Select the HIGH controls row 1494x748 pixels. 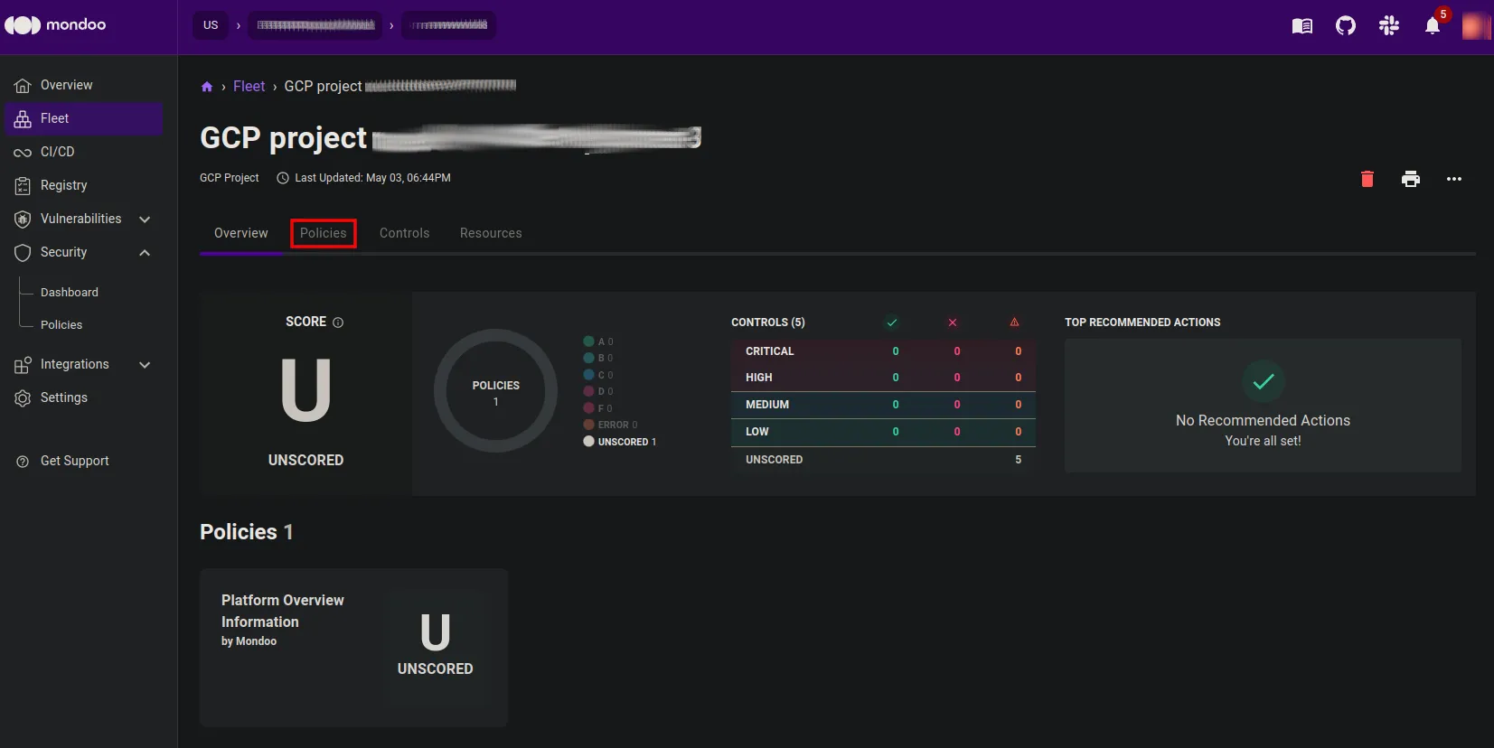pos(883,378)
